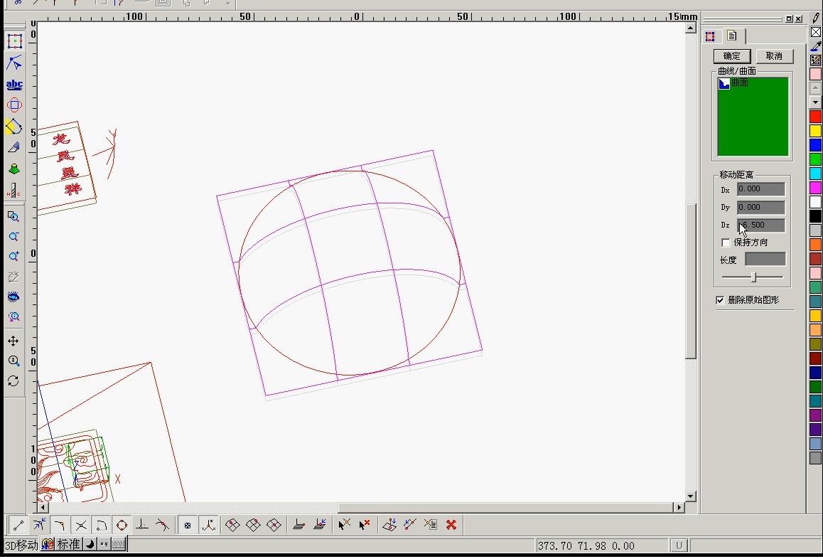Select the eye view display icon
The width and height of the screenshot is (823, 559).
[14, 297]
